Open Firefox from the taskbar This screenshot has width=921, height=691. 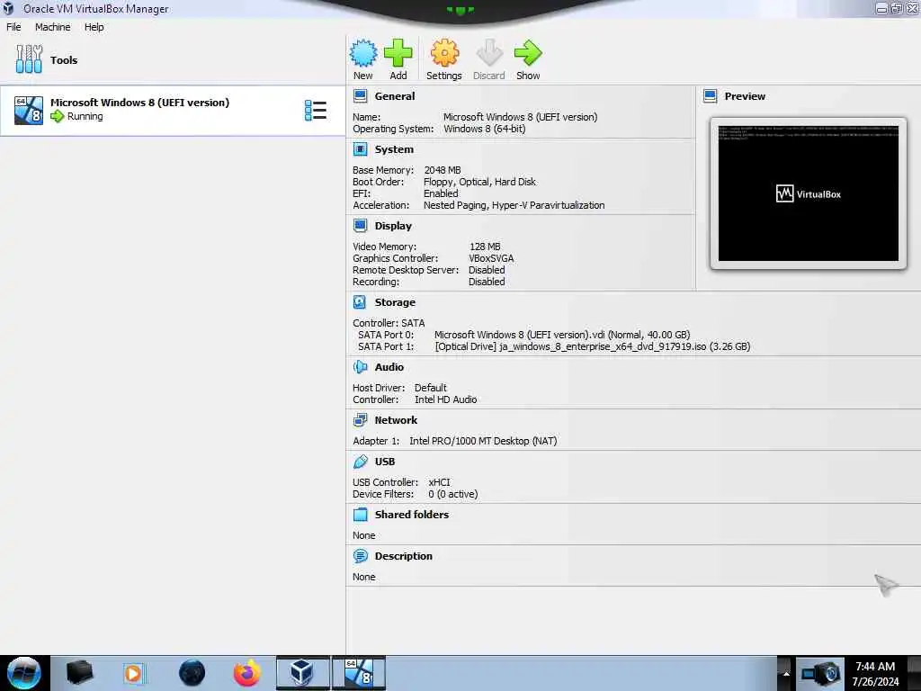(247, 673)
